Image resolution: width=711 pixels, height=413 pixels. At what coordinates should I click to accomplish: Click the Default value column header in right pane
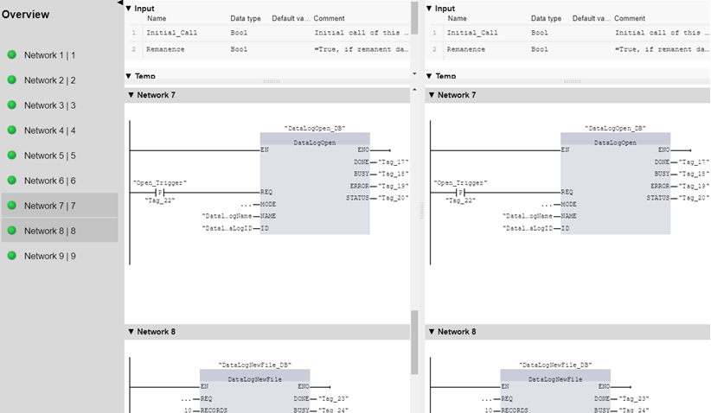coord(592,18)
